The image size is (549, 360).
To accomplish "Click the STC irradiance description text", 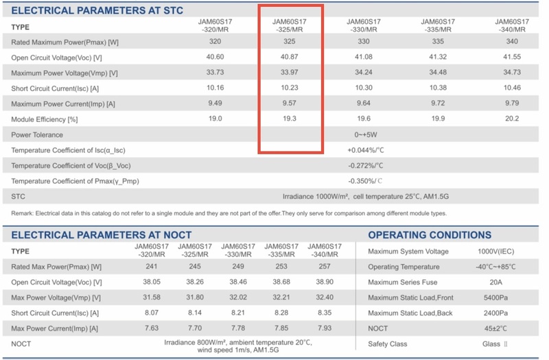I will [364, 197].
